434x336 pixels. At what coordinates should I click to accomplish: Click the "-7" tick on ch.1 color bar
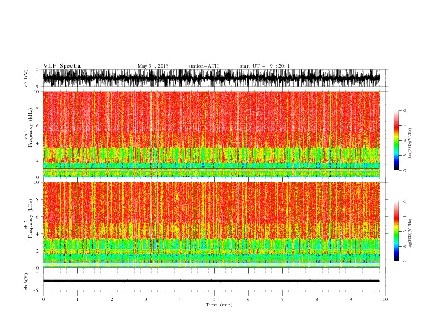click(x=404, y=170)
